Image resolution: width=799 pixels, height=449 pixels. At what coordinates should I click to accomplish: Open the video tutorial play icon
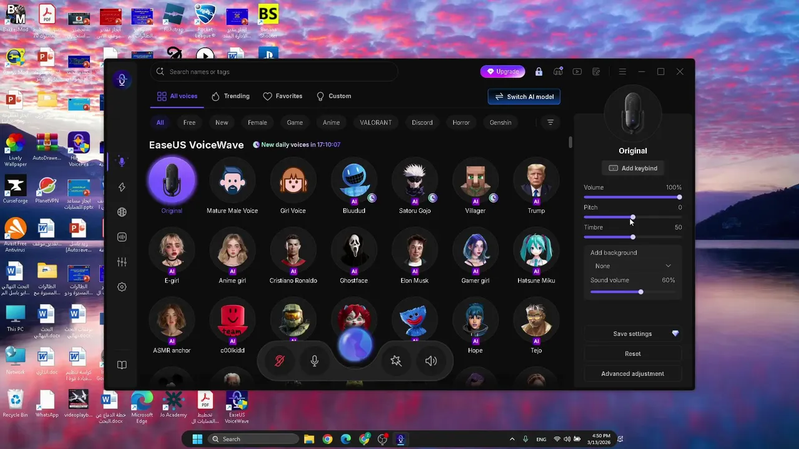click(577, 72)
